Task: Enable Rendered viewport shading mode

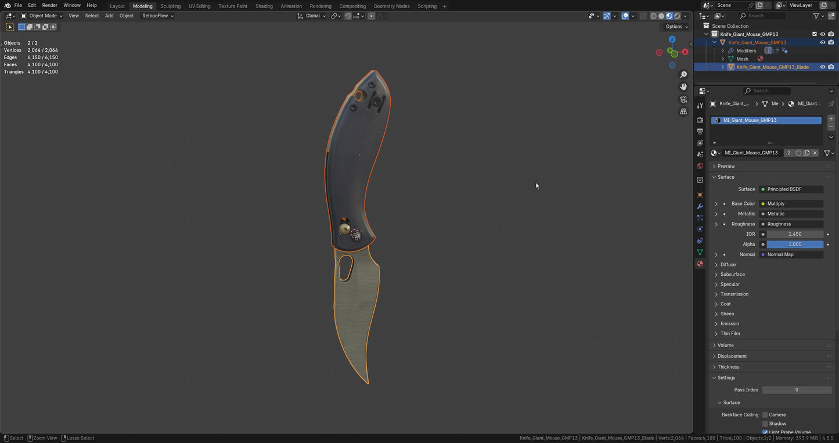Action: point(677,16)
